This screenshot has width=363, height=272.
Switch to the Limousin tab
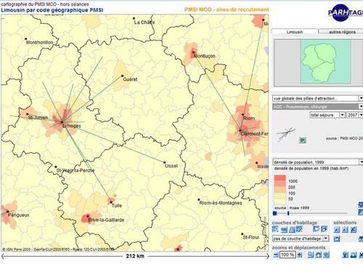(x=295, y=32)
